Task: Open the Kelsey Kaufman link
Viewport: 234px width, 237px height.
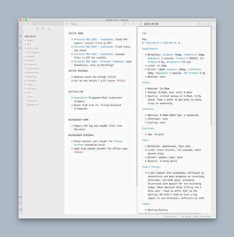Action: 98,143
